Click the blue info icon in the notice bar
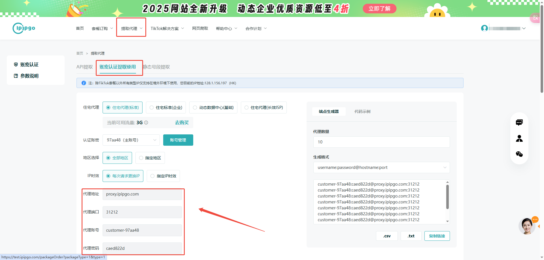Viewport: 544px width, 260px height. click(84, 83)
